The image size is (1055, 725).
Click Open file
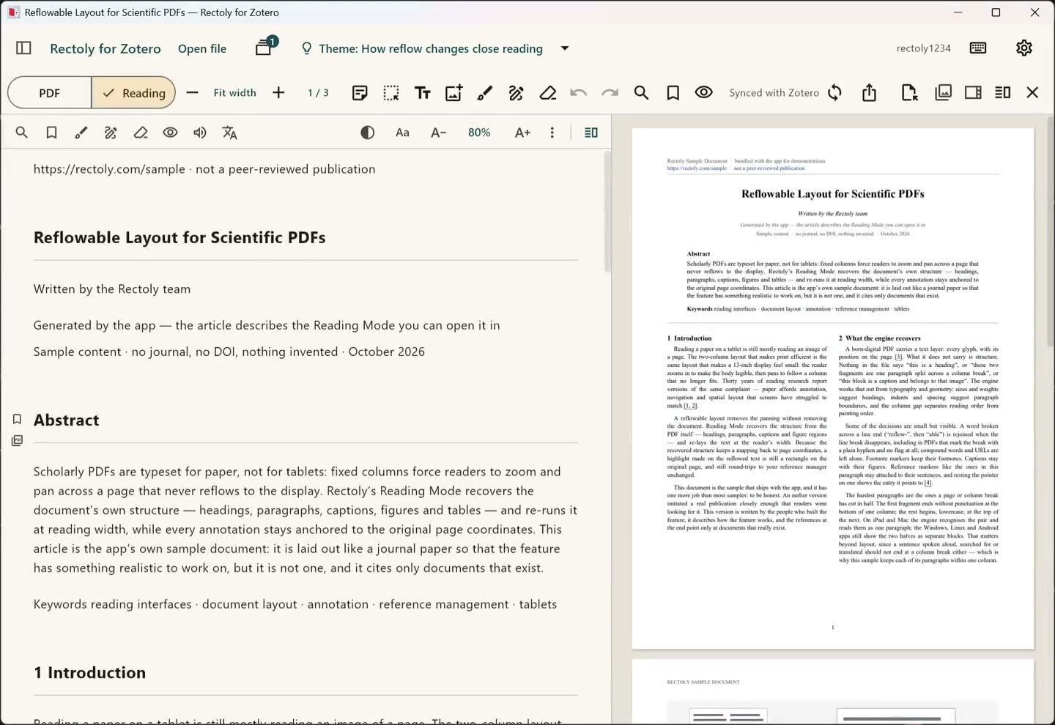pos(202,49)
